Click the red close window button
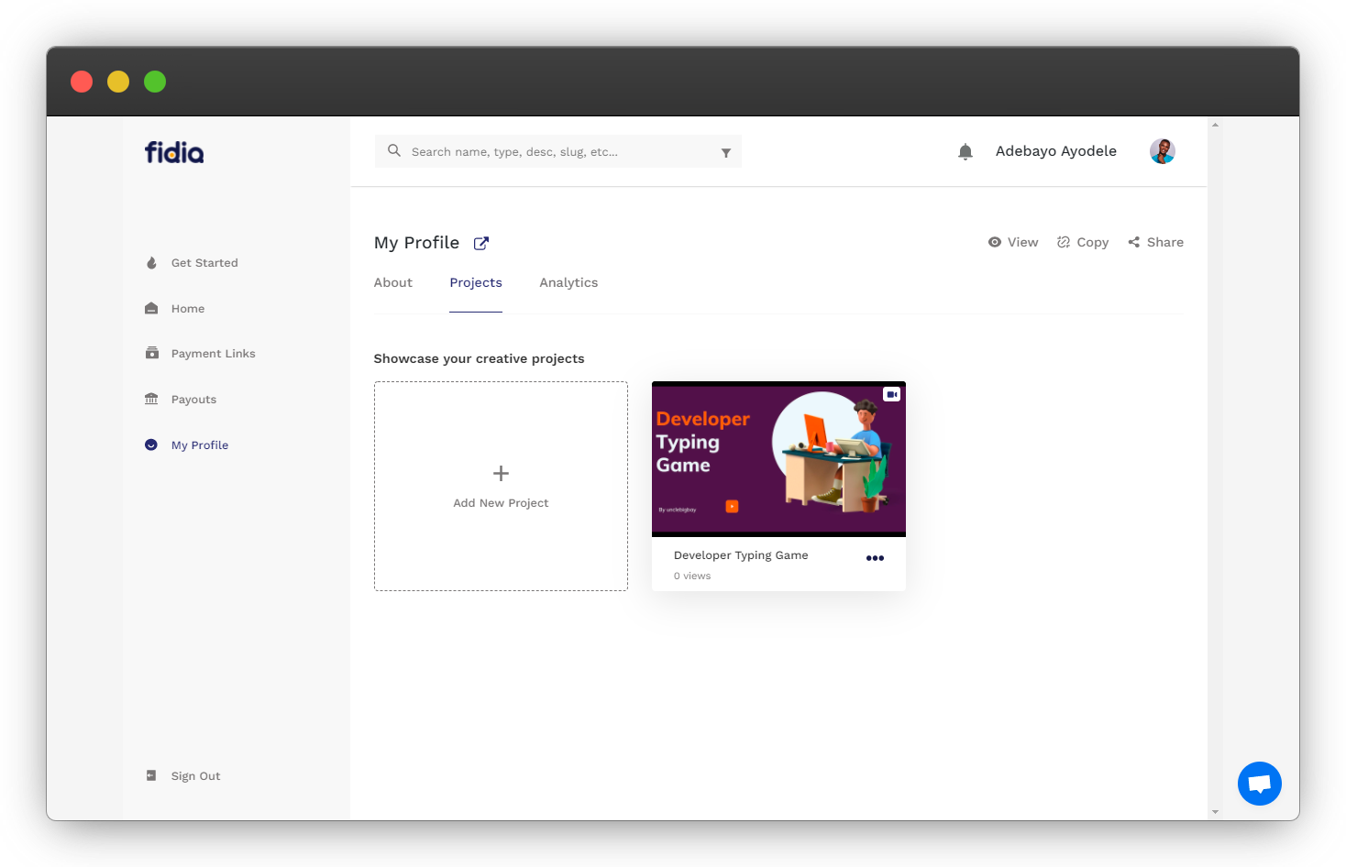 (x=82, y=82)
